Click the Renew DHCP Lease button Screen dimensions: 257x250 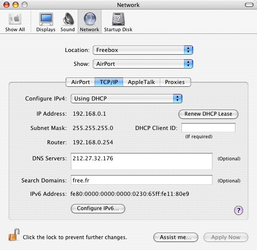coord(208,114)
